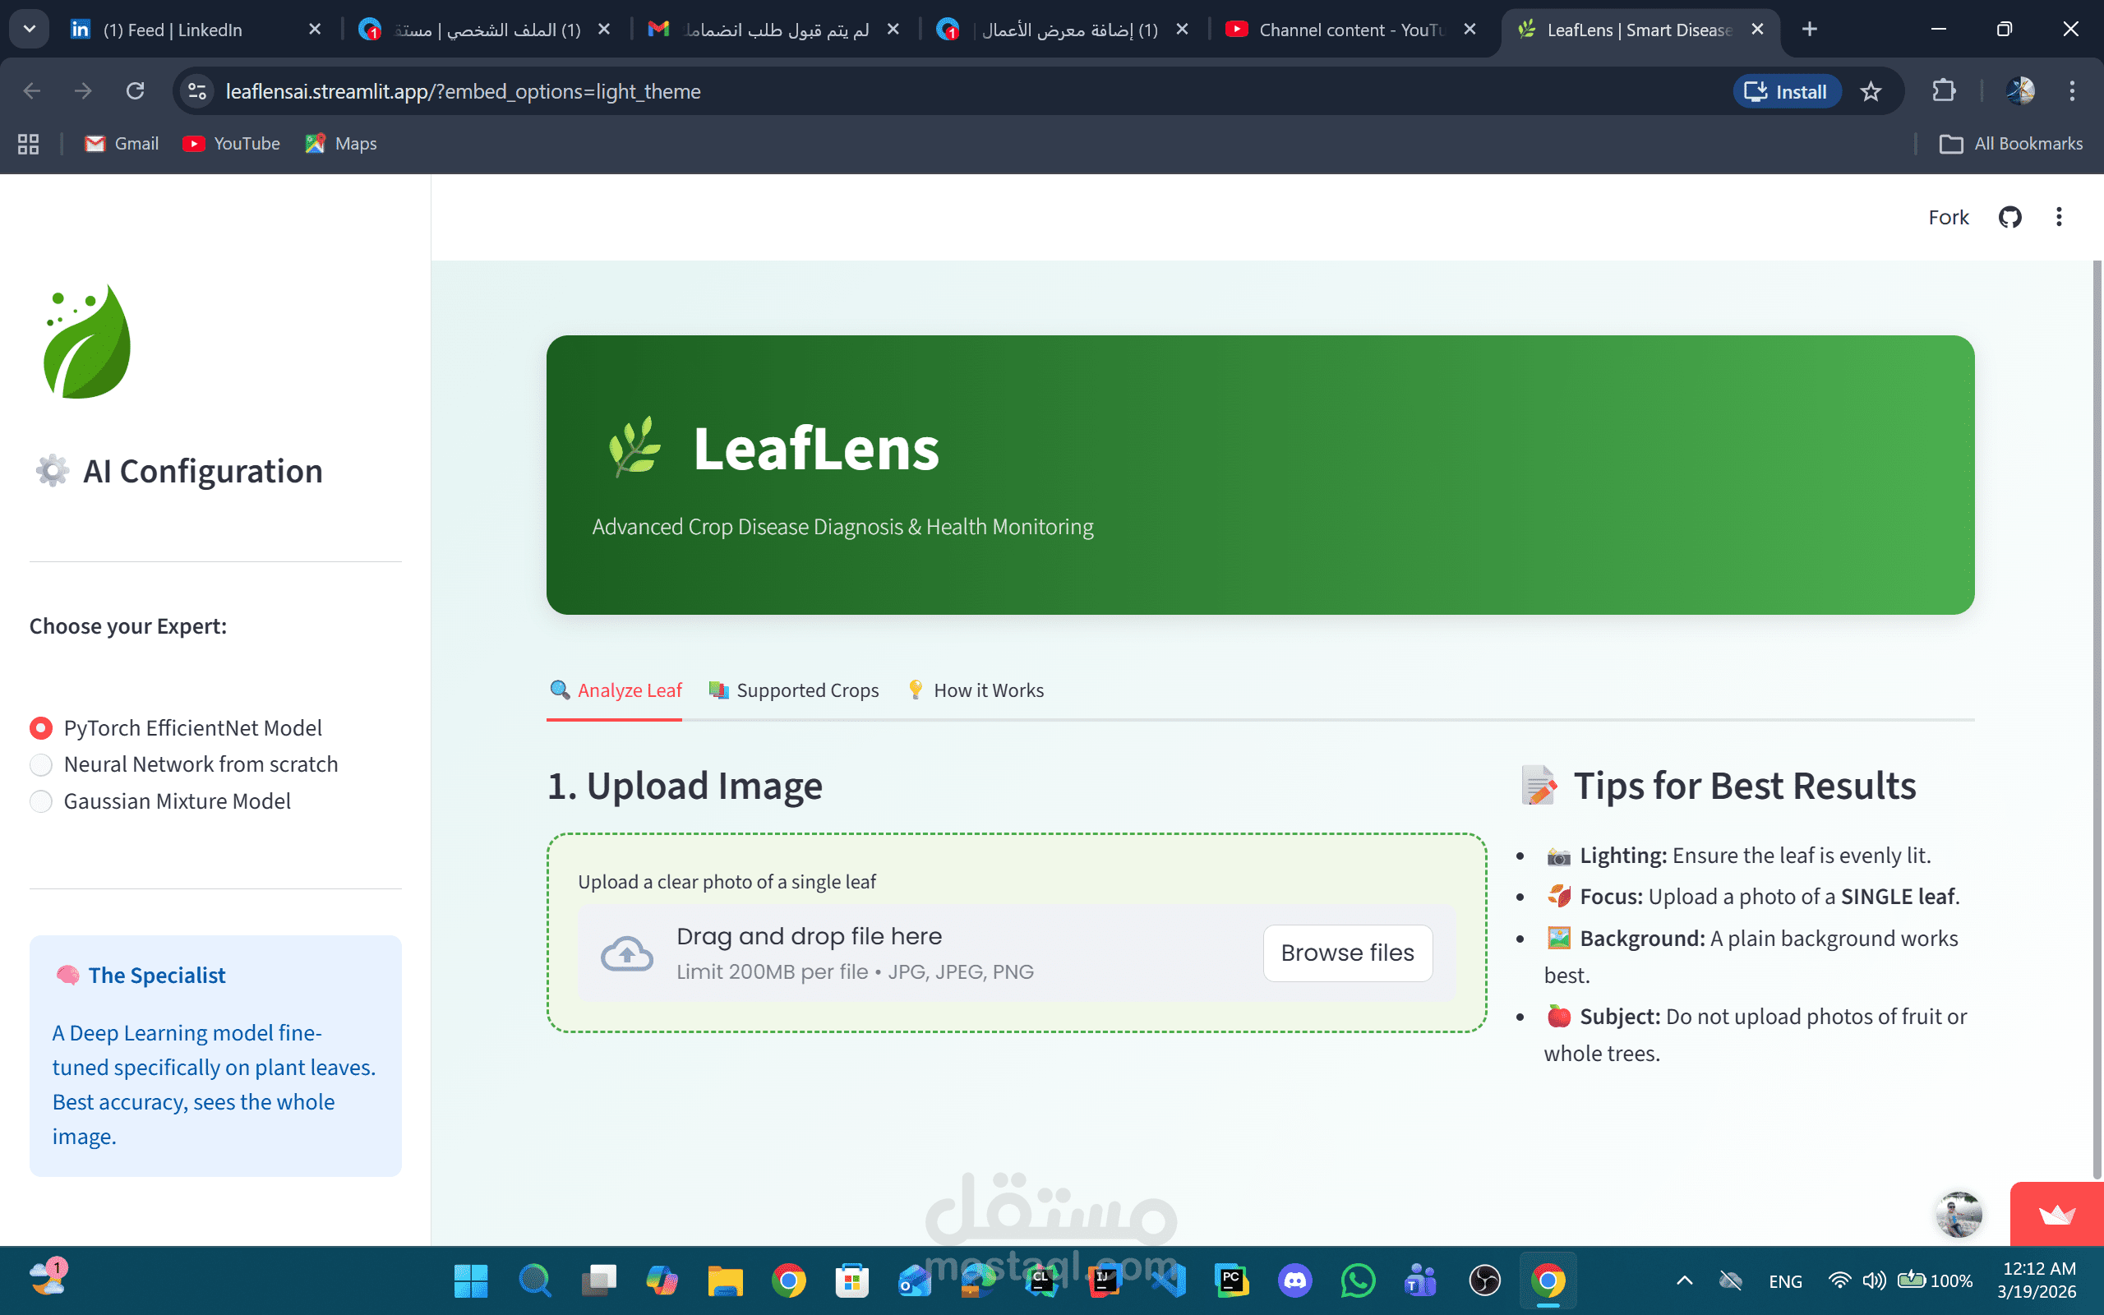Screen dimensions: 2104x1315
Task: Reload the LeafLens page
Action: click(135, 91)
